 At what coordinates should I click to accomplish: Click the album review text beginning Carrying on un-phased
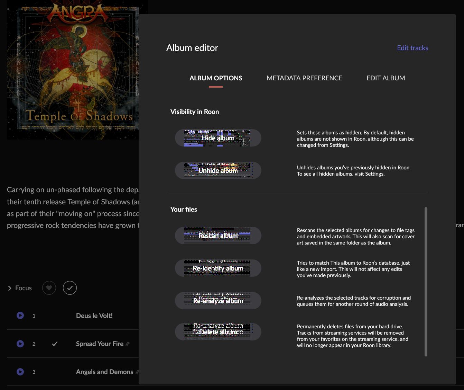[x=73, y=207]
